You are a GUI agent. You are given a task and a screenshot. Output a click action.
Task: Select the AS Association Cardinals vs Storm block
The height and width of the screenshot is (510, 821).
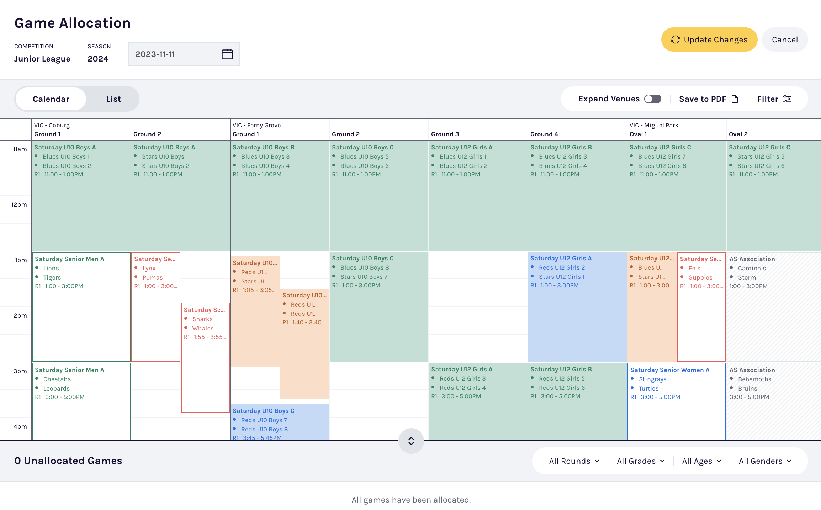tap(773, 307)
